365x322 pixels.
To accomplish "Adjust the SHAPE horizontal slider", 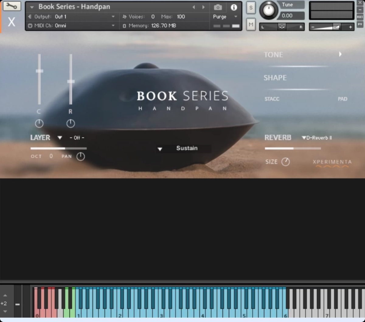I will pyautogui.click(x=299, y=89).
